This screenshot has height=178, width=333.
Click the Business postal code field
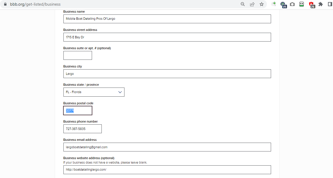click(x=78, y=111)
